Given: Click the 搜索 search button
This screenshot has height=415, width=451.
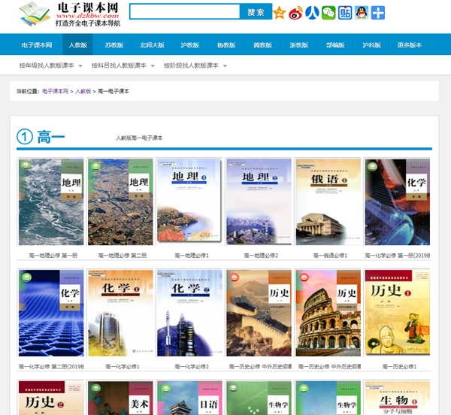Looking at the screenshot, I should click(256, 12).
